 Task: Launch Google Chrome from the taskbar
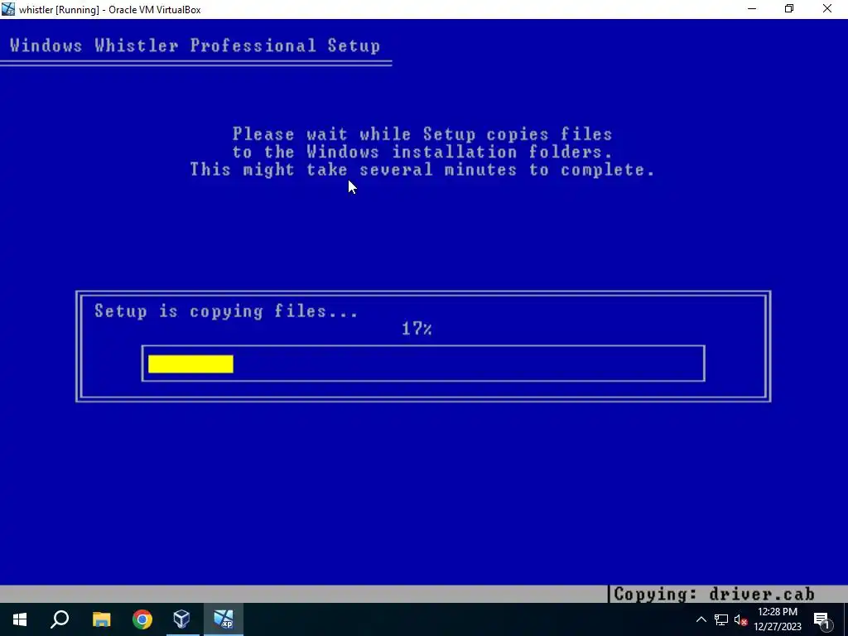pos(142,619)
